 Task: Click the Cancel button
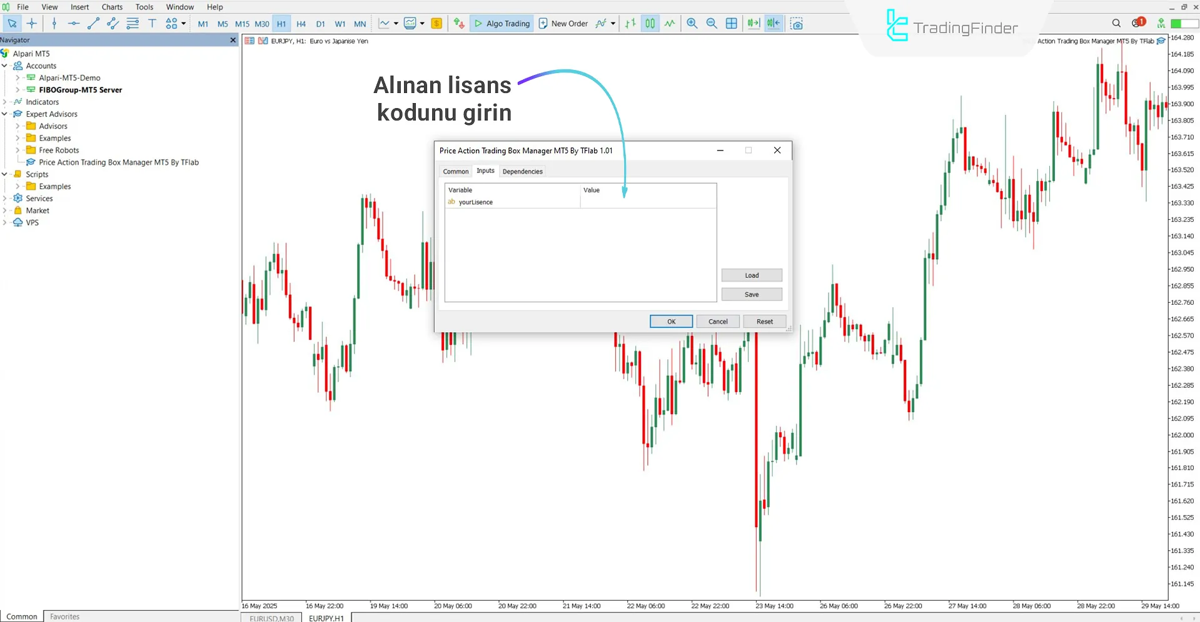[718, 322]
